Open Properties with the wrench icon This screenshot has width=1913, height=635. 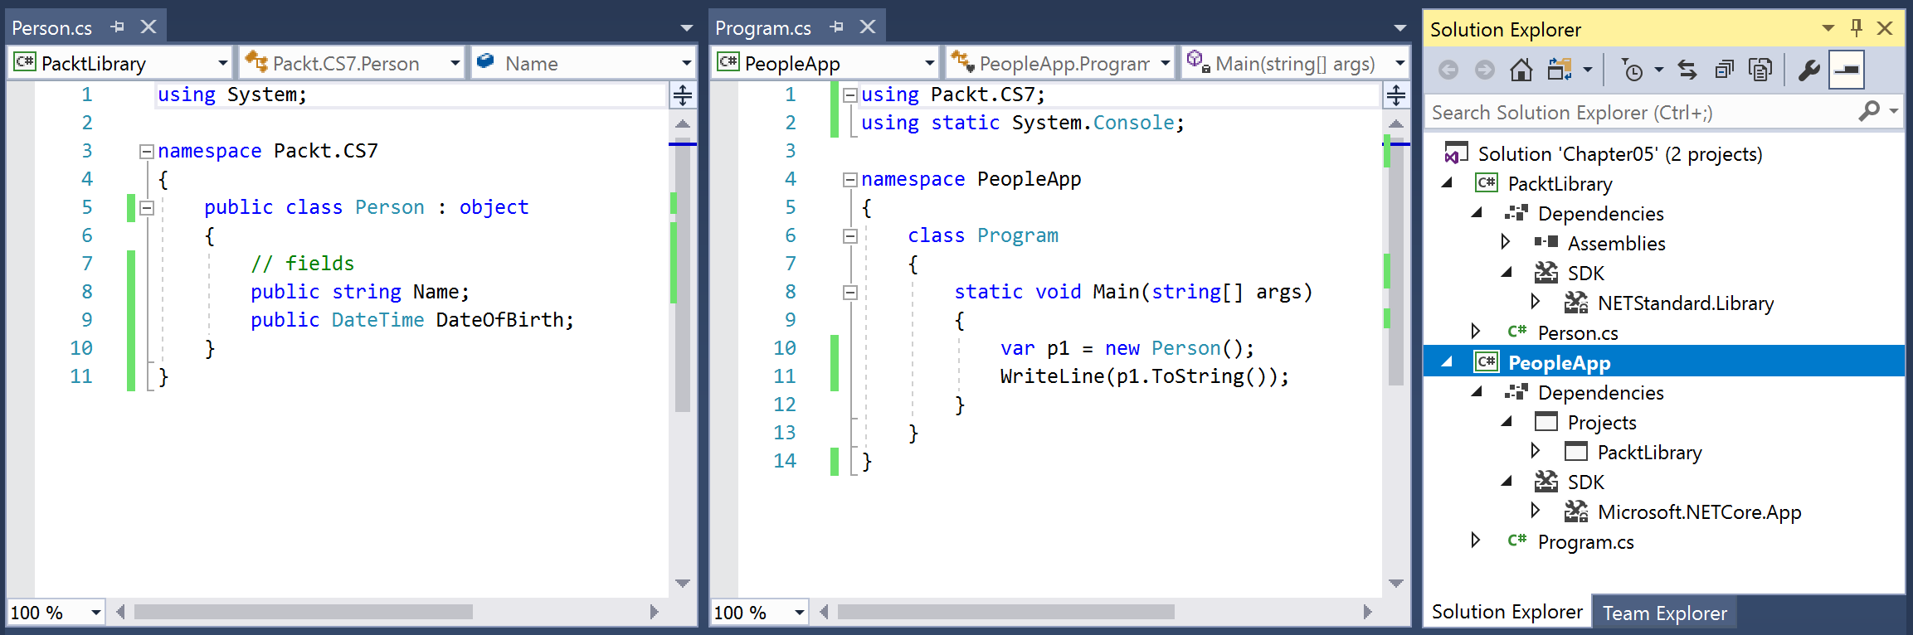[1808, 70]
